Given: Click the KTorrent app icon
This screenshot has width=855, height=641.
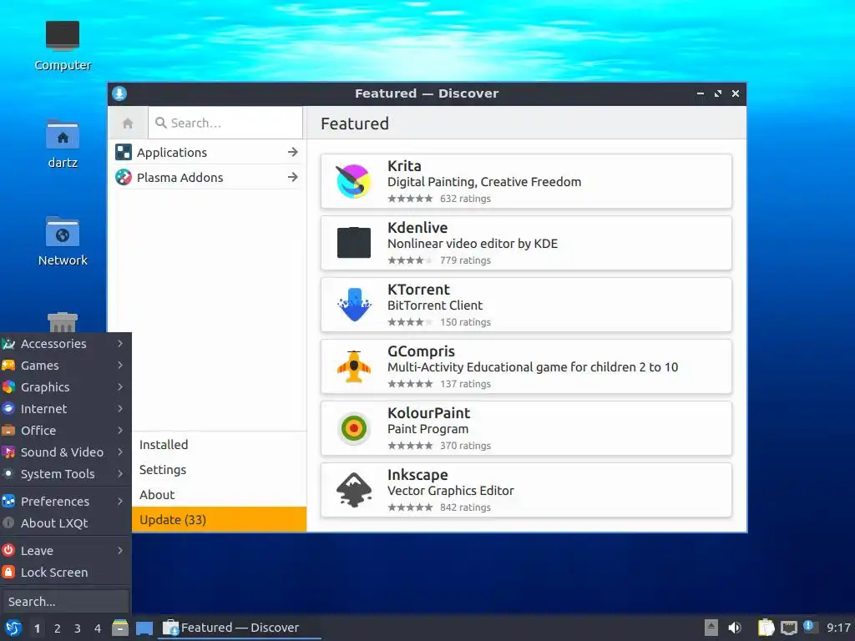Looking at the screenshot, I should 354,304.
